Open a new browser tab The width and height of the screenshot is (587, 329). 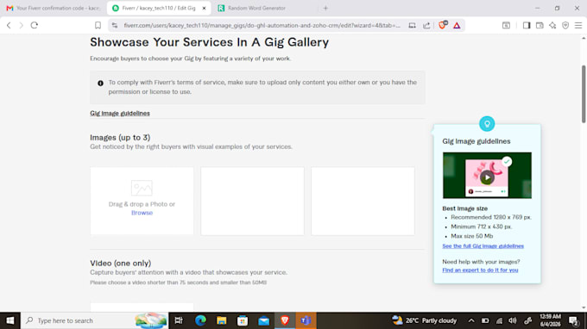(325, 8)
